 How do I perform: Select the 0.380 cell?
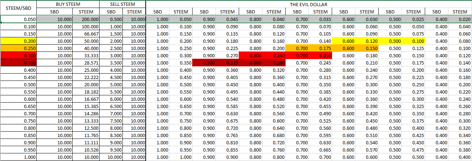460,150
